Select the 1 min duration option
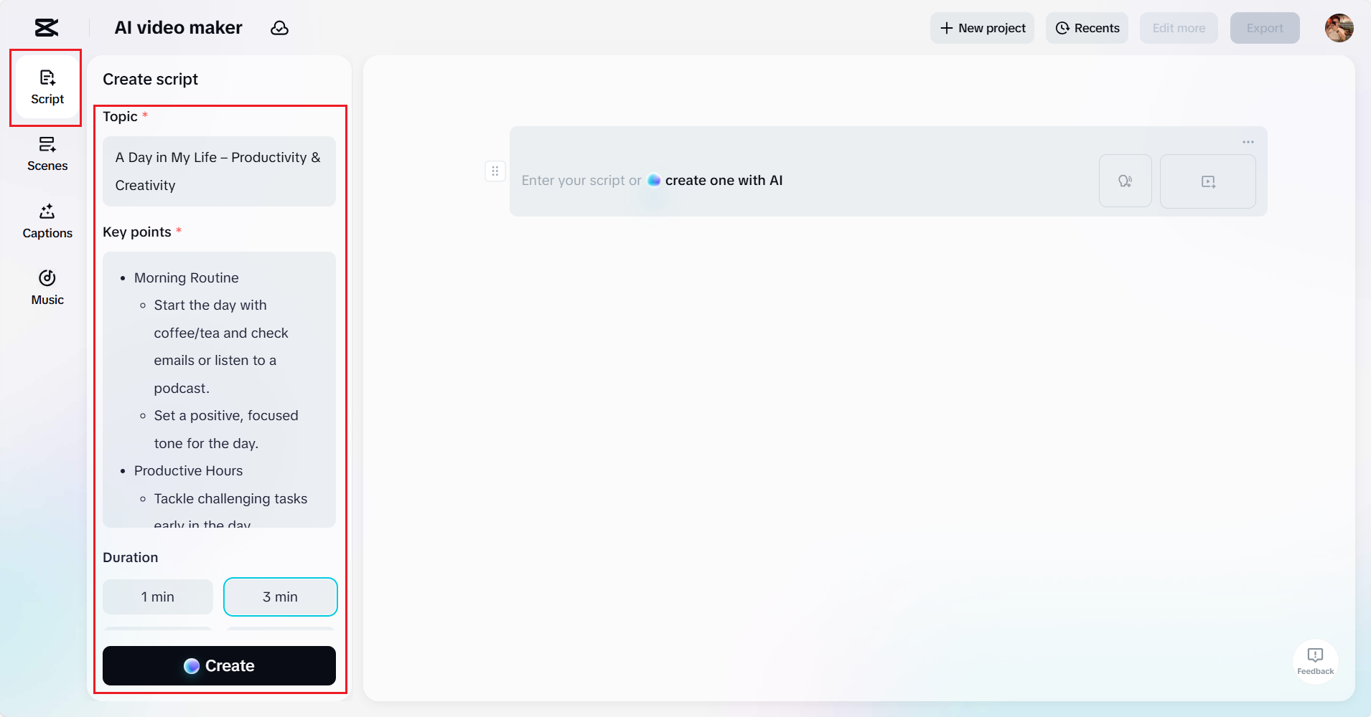The height and width of the screenshot is (717, 1371). coord(157,596)
